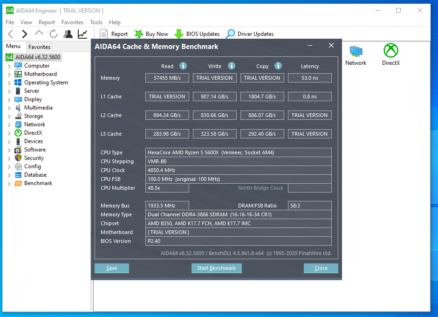
Task: Close the benchmark dialog with the X
Action: click(x=331, y=45)
